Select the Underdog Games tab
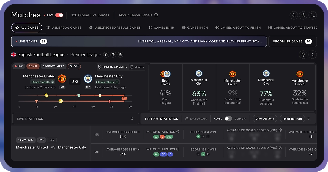The width and height of the screenshot is (328, 172). tap(64, 28)
